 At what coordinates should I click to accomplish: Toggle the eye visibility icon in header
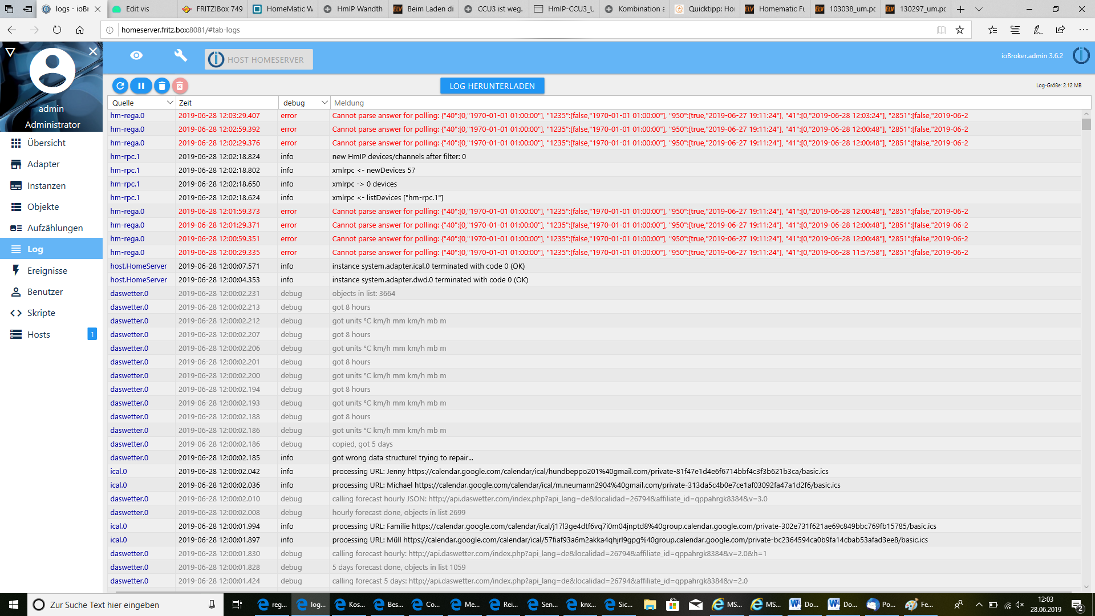click(x=136, y=55)
